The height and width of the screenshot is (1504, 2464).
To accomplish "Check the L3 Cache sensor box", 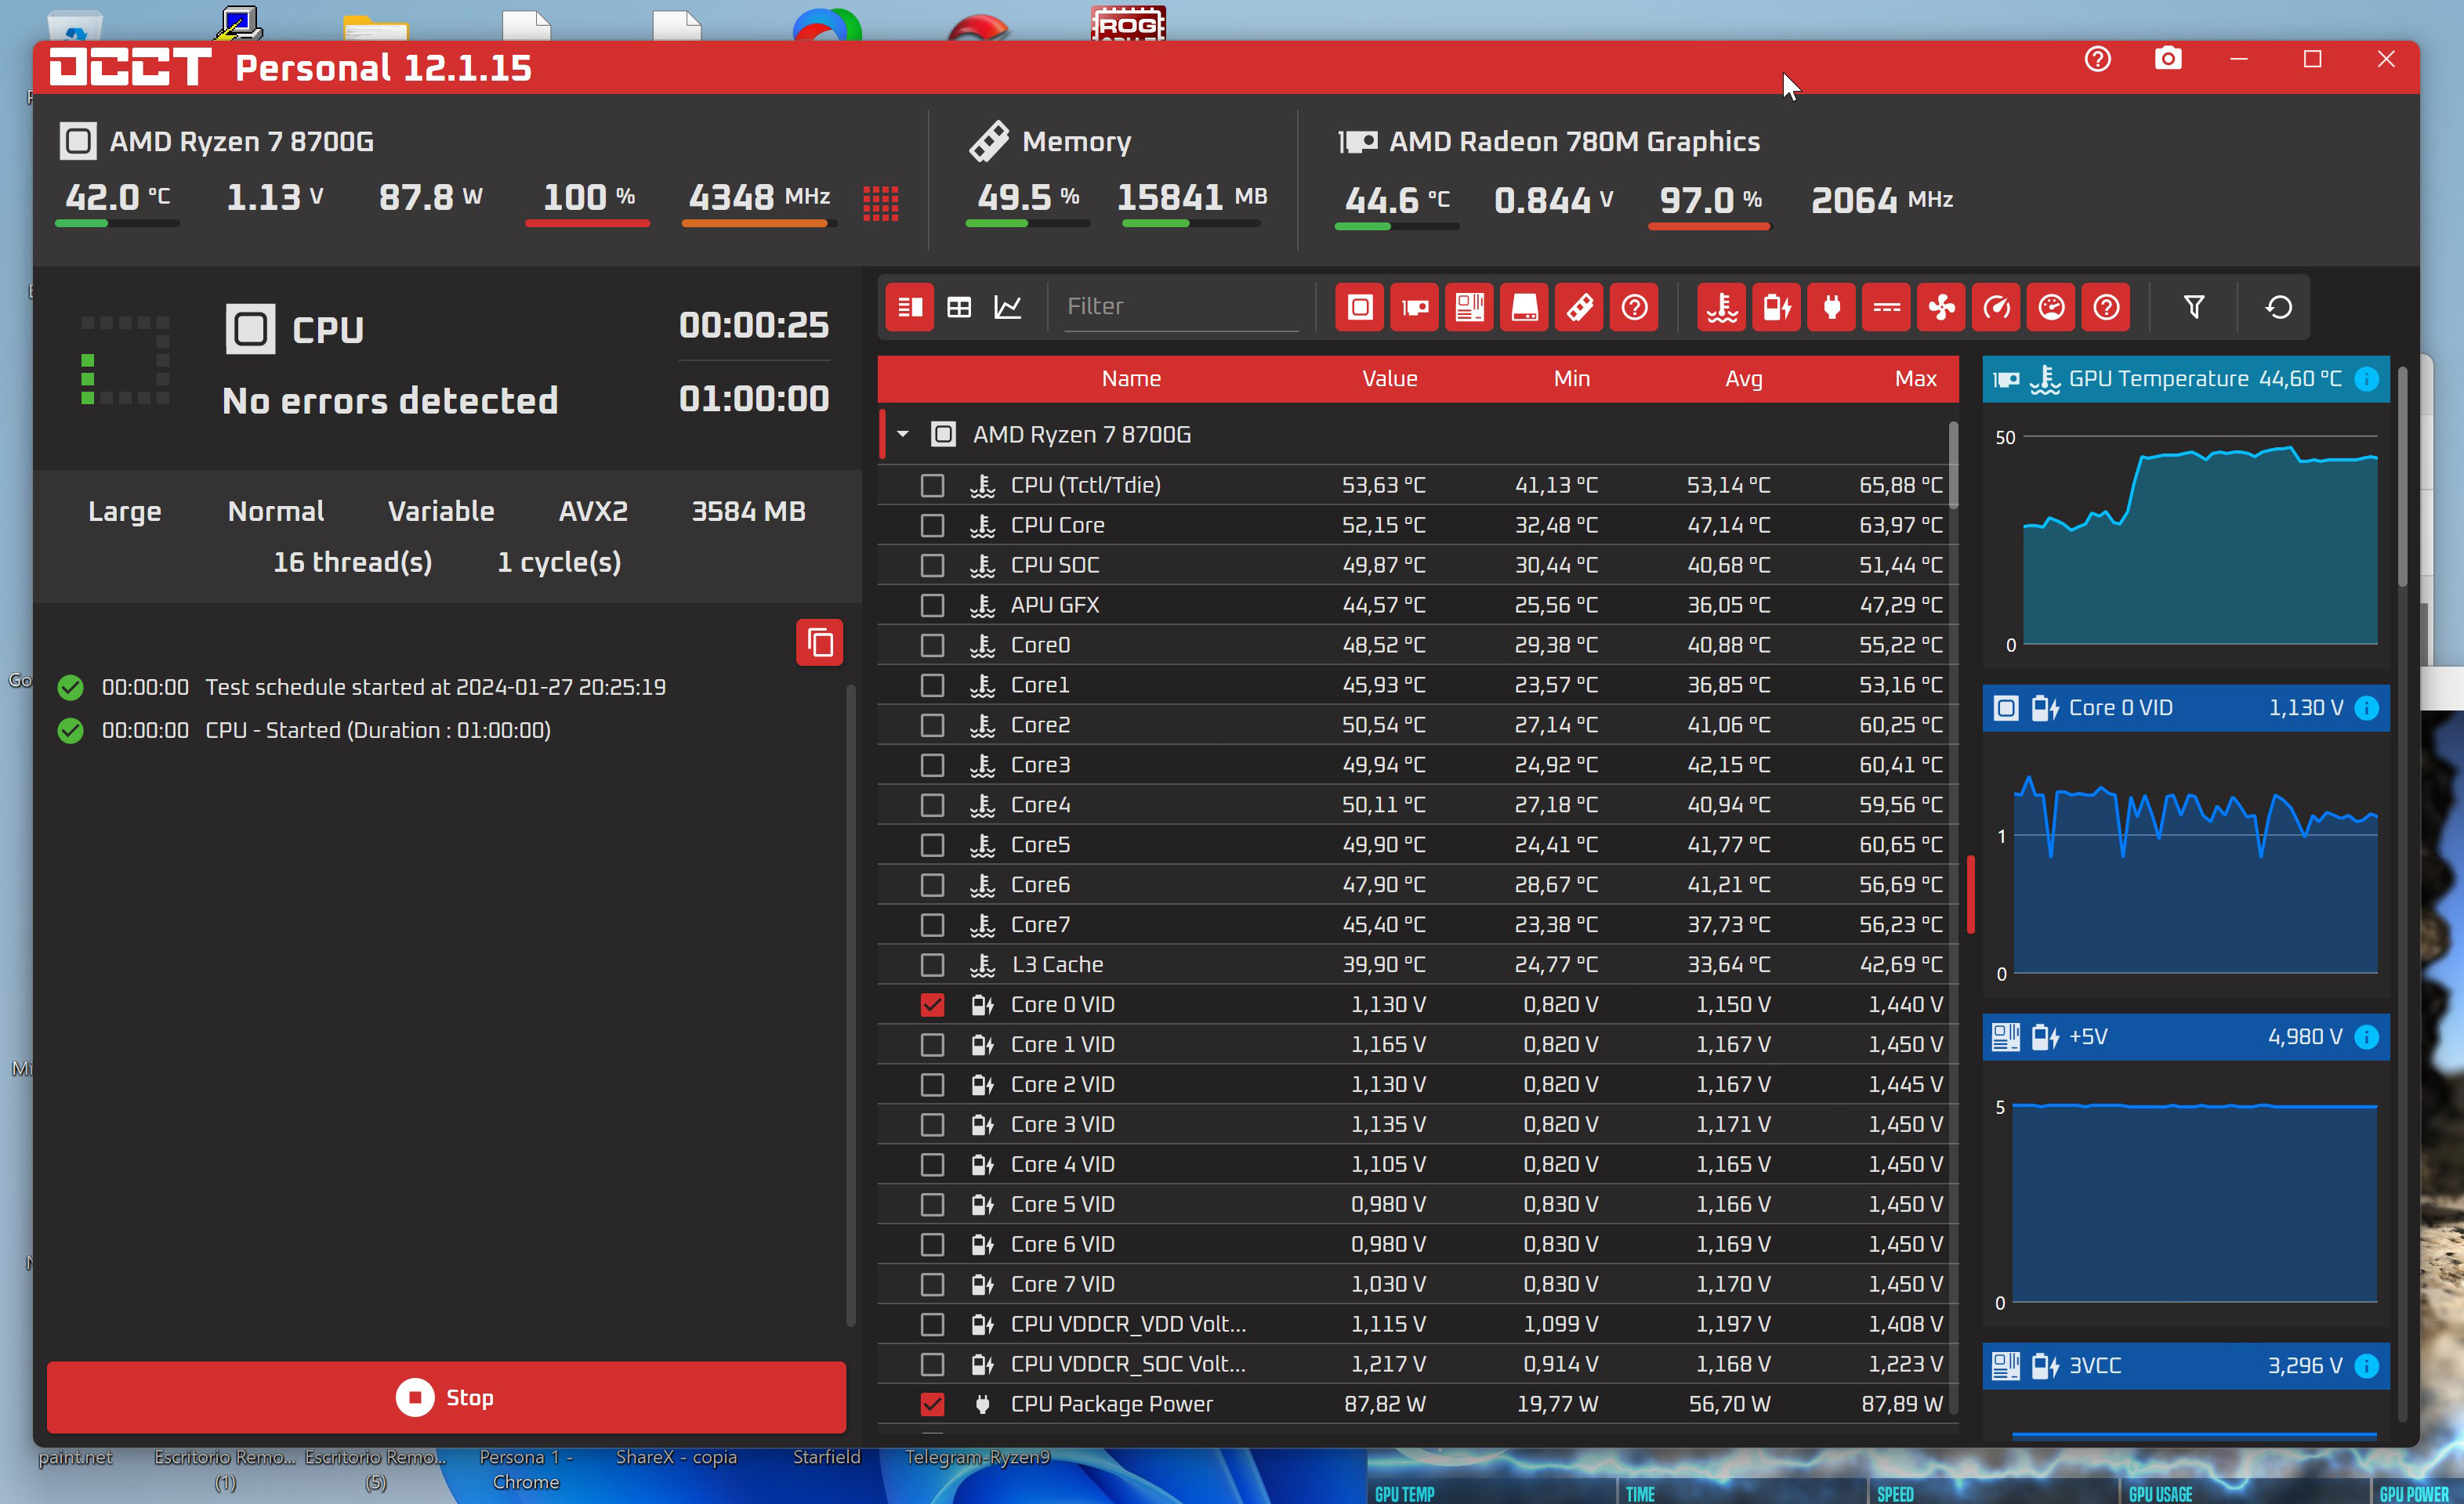I will point(932,965).
